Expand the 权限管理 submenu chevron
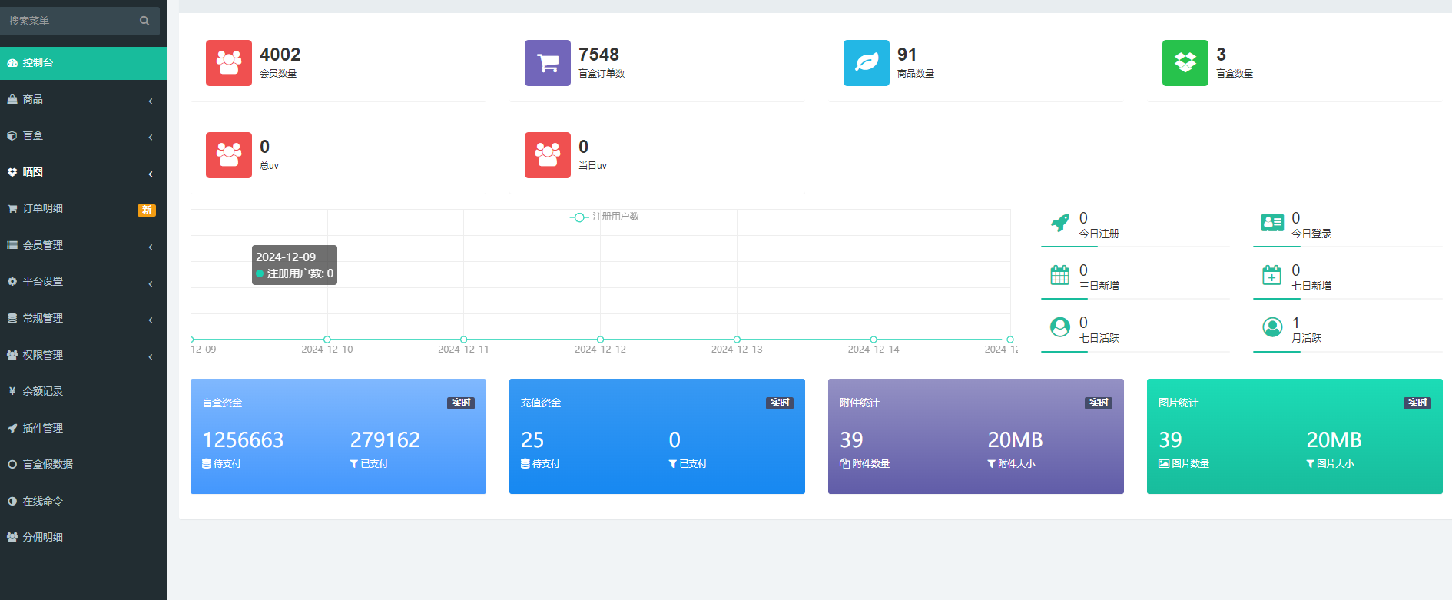Image resolution: width=1452 pixels, height=600 pixels. coord(151,356)
